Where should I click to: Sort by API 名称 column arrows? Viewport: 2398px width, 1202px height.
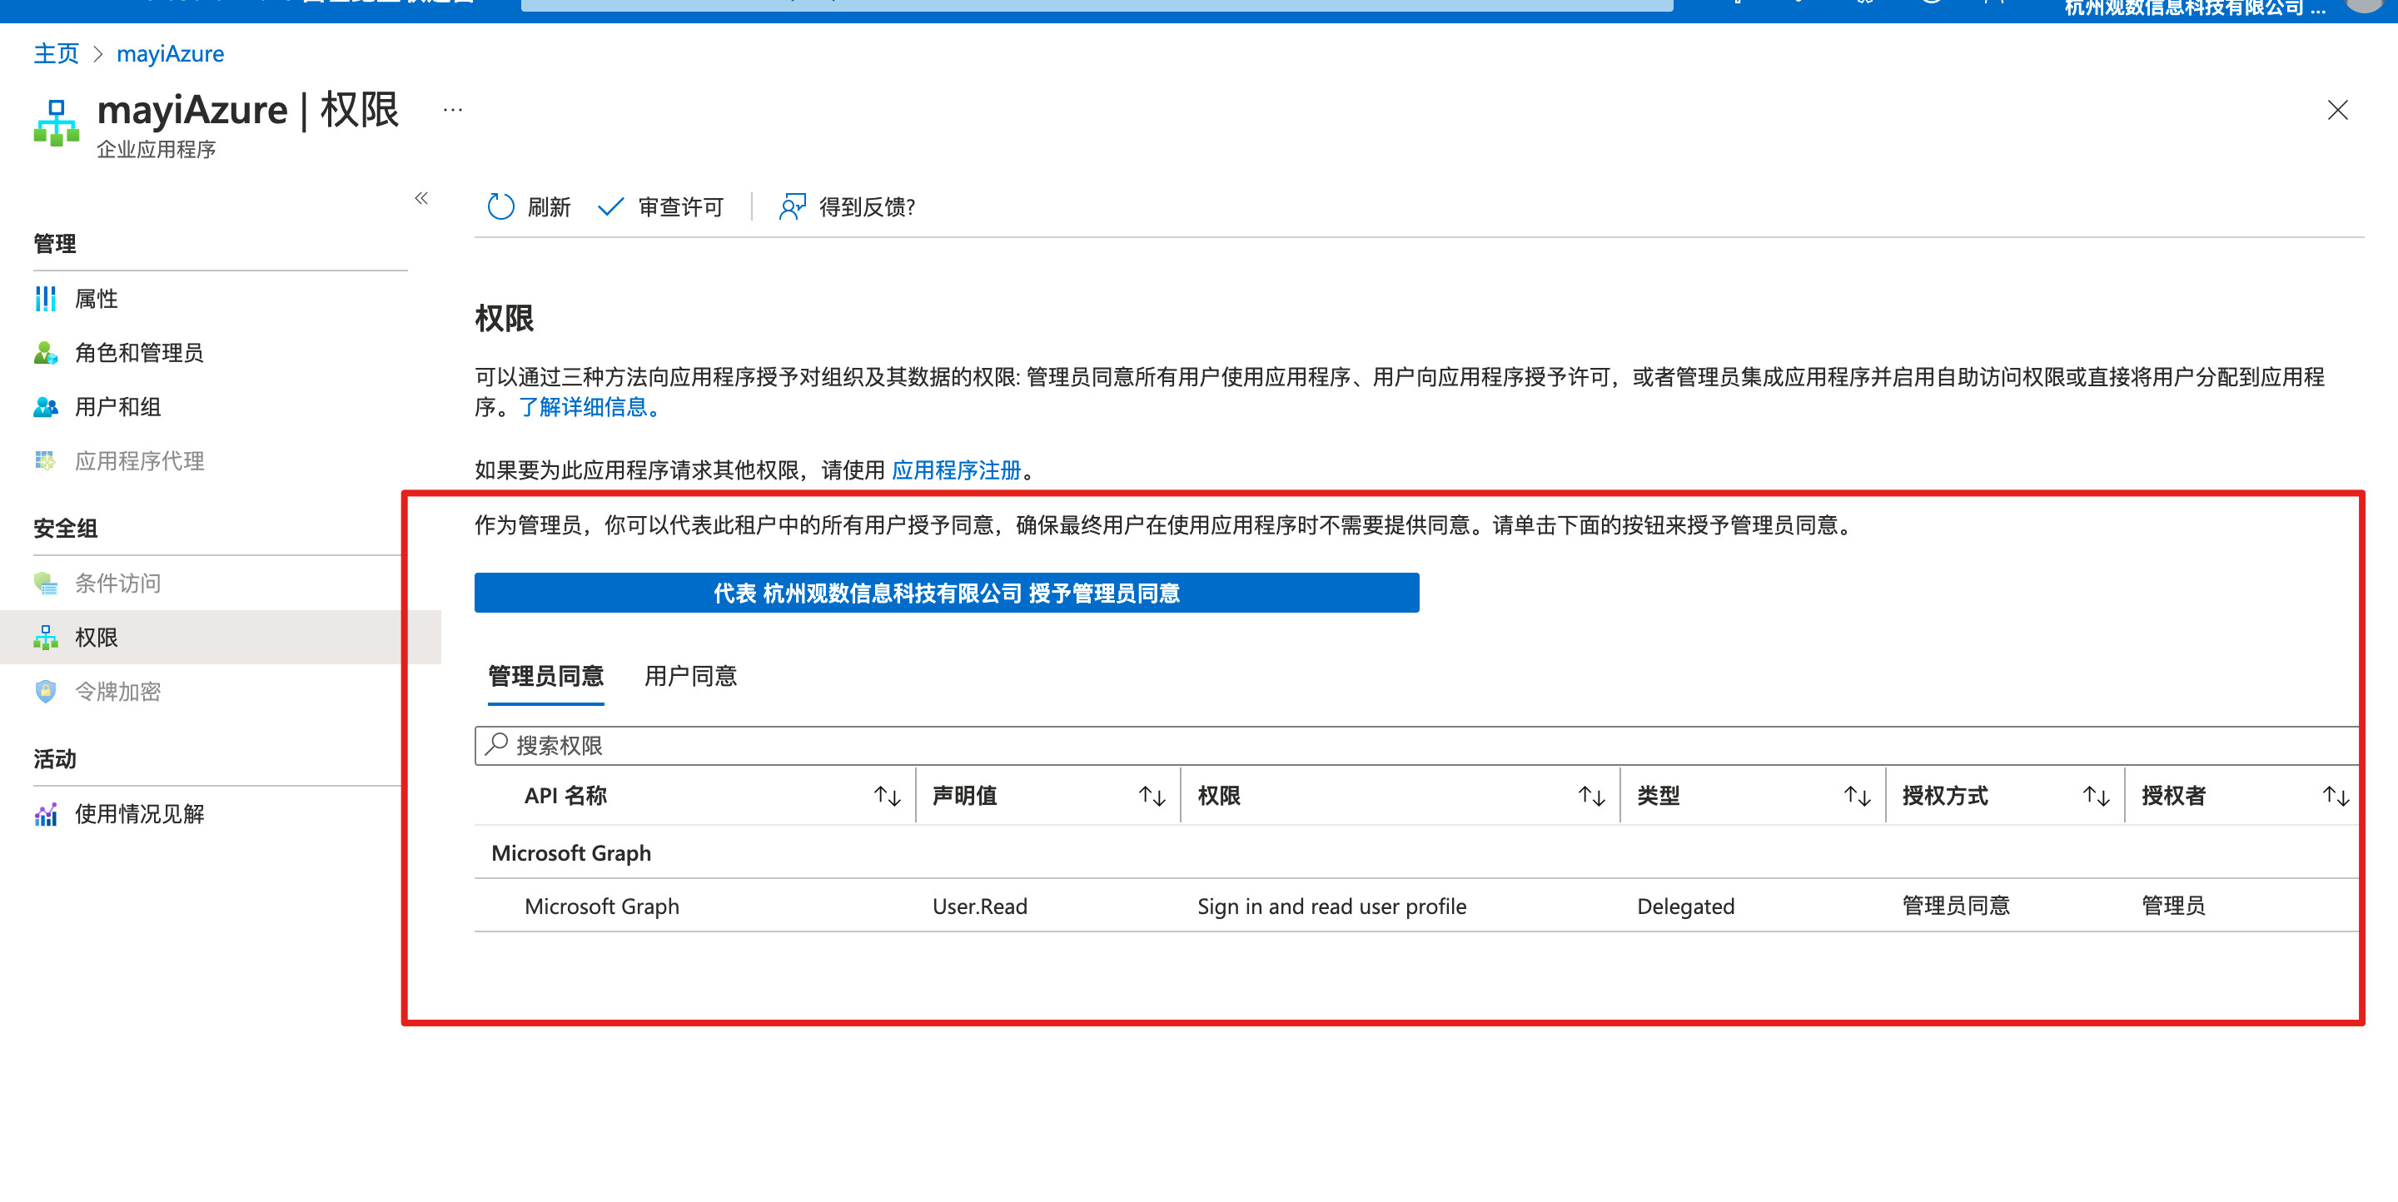pos(887,797)
